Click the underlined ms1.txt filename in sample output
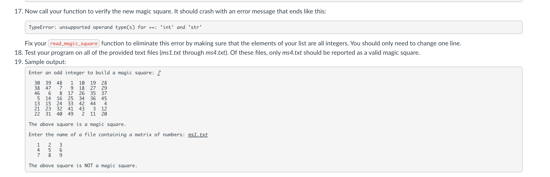This screenshot has height=177, width=550. point(198,135)
